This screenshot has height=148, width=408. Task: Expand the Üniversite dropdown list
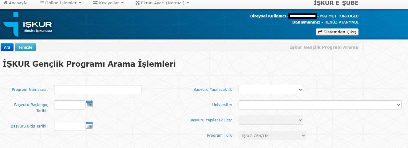(x=320, y=105)
